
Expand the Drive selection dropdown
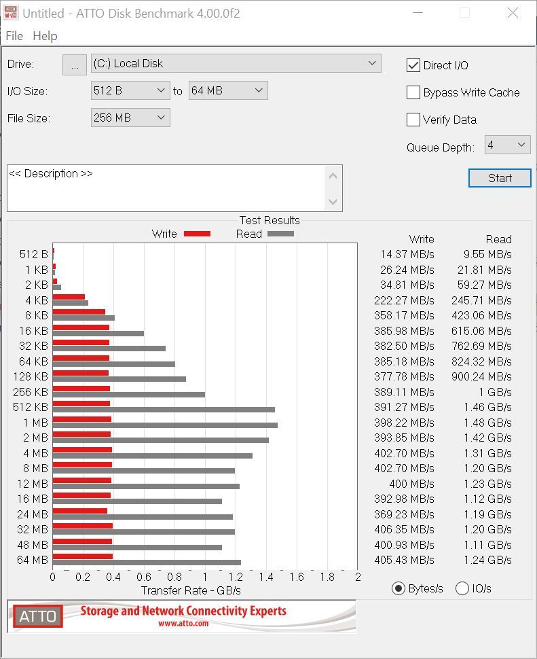[x=236, y=63]
